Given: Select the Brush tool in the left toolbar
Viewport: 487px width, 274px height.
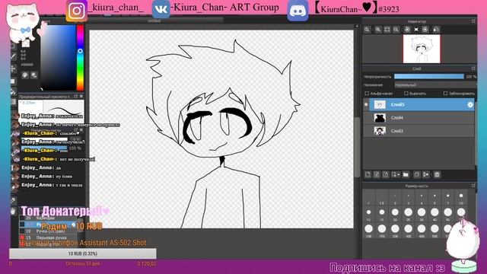Looking at the screenshot, I should 13,56.
